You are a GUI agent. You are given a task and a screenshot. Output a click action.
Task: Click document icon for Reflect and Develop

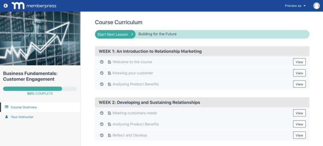(109, 135)
